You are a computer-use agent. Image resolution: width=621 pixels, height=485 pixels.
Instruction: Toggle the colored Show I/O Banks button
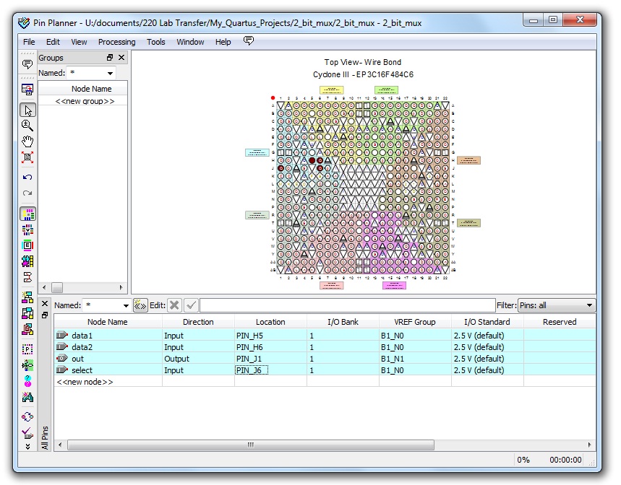click(27, 214)
